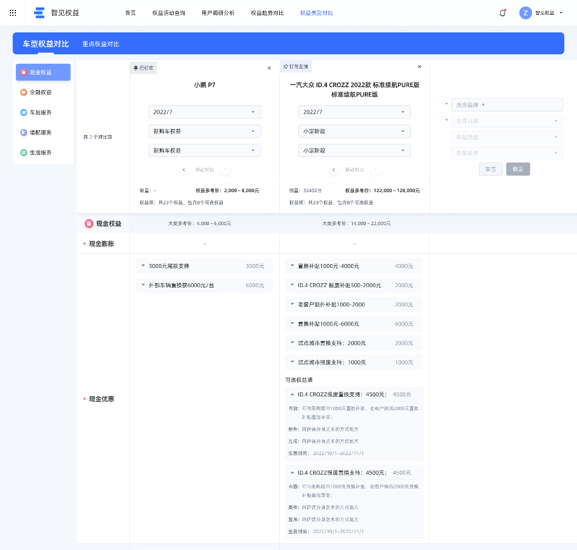The width and height of the screenshot is (577, 550).
Task: Open 权益活动查询 menu
Action: click(168, 13)
